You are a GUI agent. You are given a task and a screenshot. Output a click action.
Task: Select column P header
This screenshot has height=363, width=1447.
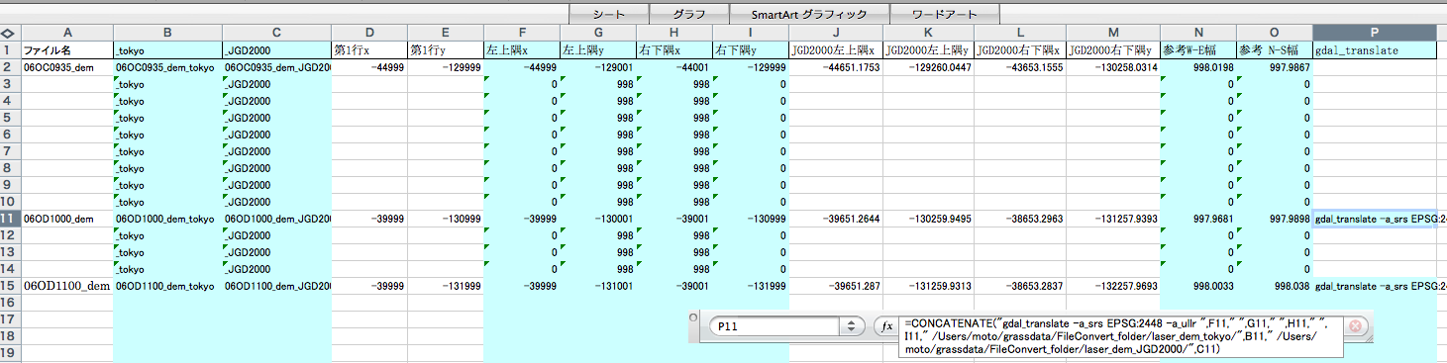coord(1375,32)
